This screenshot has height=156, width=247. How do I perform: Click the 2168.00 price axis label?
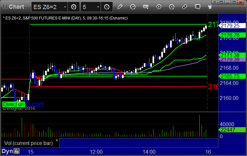coord(229,68)
